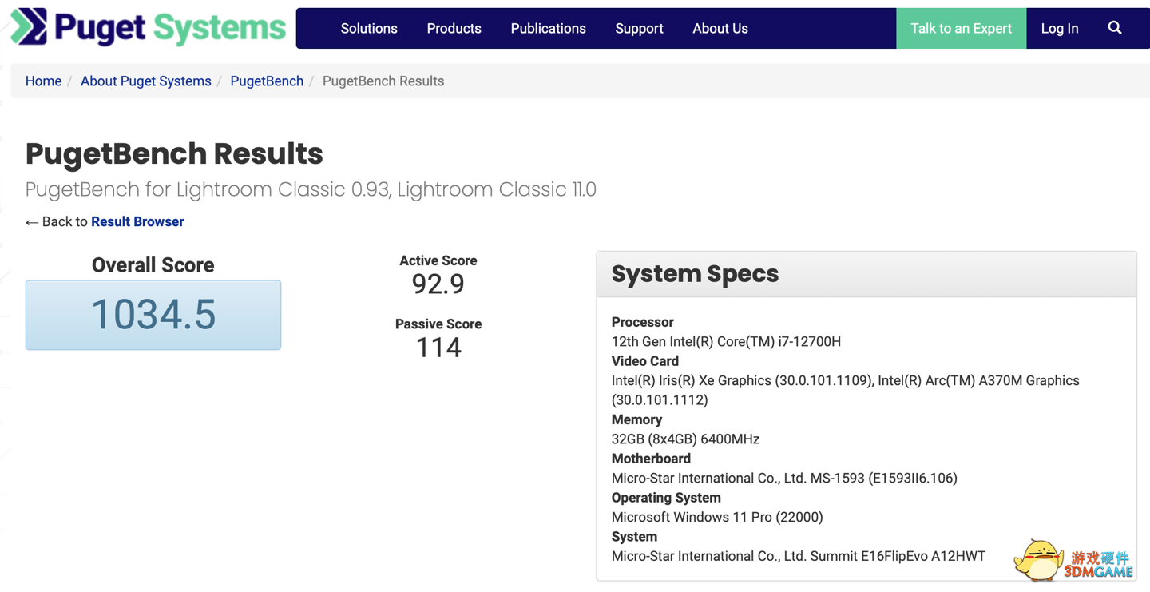Click the Memory label
Viewport: 1150px width, 592px height.
pyautogui.click(x=637, y=419)
